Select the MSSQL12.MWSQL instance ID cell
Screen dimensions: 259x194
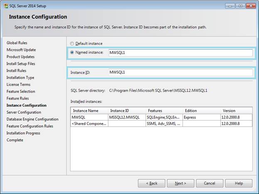click(x=127, y=117)
